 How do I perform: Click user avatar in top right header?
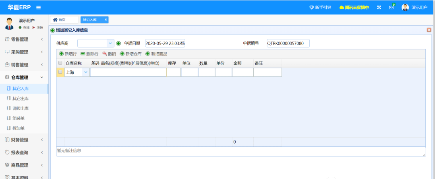point(405,8)
